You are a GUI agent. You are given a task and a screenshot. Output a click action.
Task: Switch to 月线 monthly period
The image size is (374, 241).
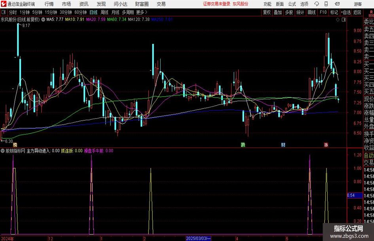pyautogui.click(x=115, y=12)
